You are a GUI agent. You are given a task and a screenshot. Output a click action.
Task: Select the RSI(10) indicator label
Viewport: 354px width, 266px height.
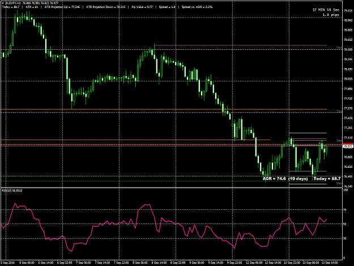point(12,191)
